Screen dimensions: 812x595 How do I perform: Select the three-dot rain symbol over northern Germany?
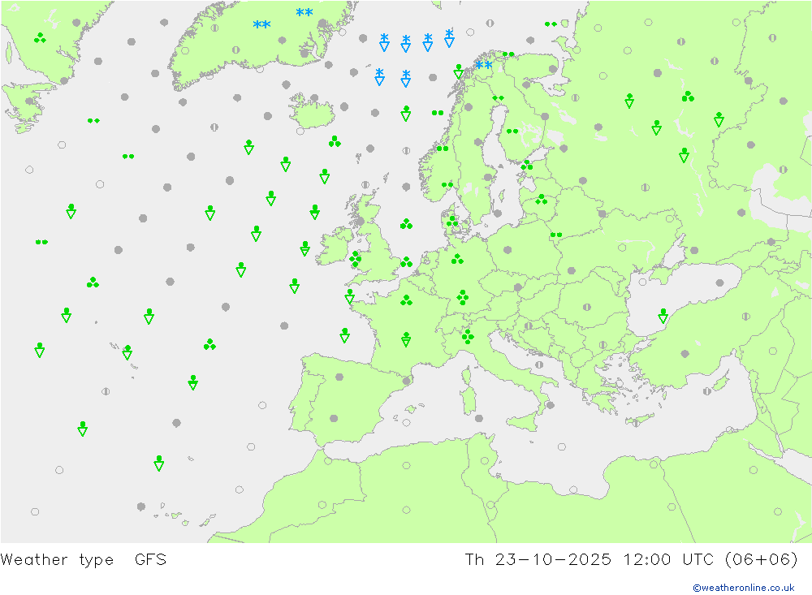[457, 258]
